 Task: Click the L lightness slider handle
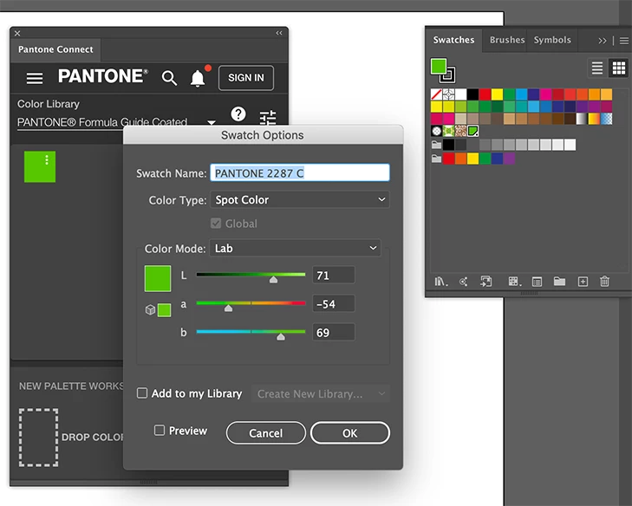[273, 280]
